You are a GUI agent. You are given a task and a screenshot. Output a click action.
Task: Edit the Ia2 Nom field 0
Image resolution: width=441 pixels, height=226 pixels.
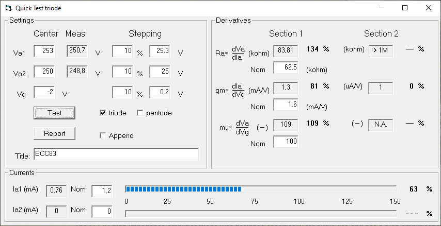[102, 212]
